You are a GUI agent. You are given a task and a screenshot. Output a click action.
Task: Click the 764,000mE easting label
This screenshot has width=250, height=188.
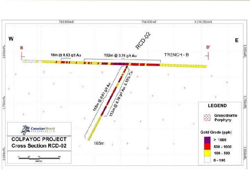(149, 22)
